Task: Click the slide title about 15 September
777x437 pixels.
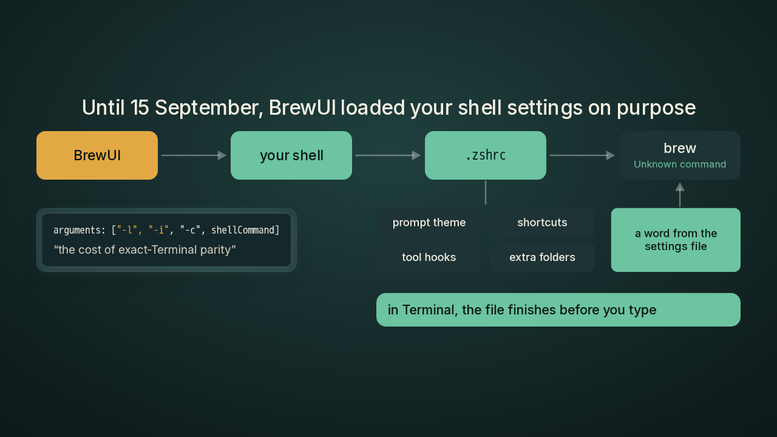Action: pyautogui.click(x=388, y=107)
